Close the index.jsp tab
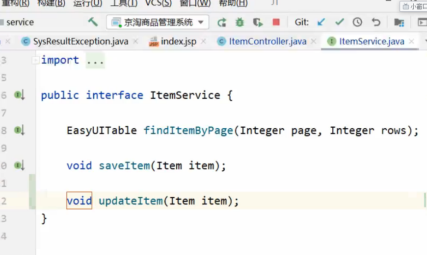Viewport: 427px width, 255px height. 203,42
